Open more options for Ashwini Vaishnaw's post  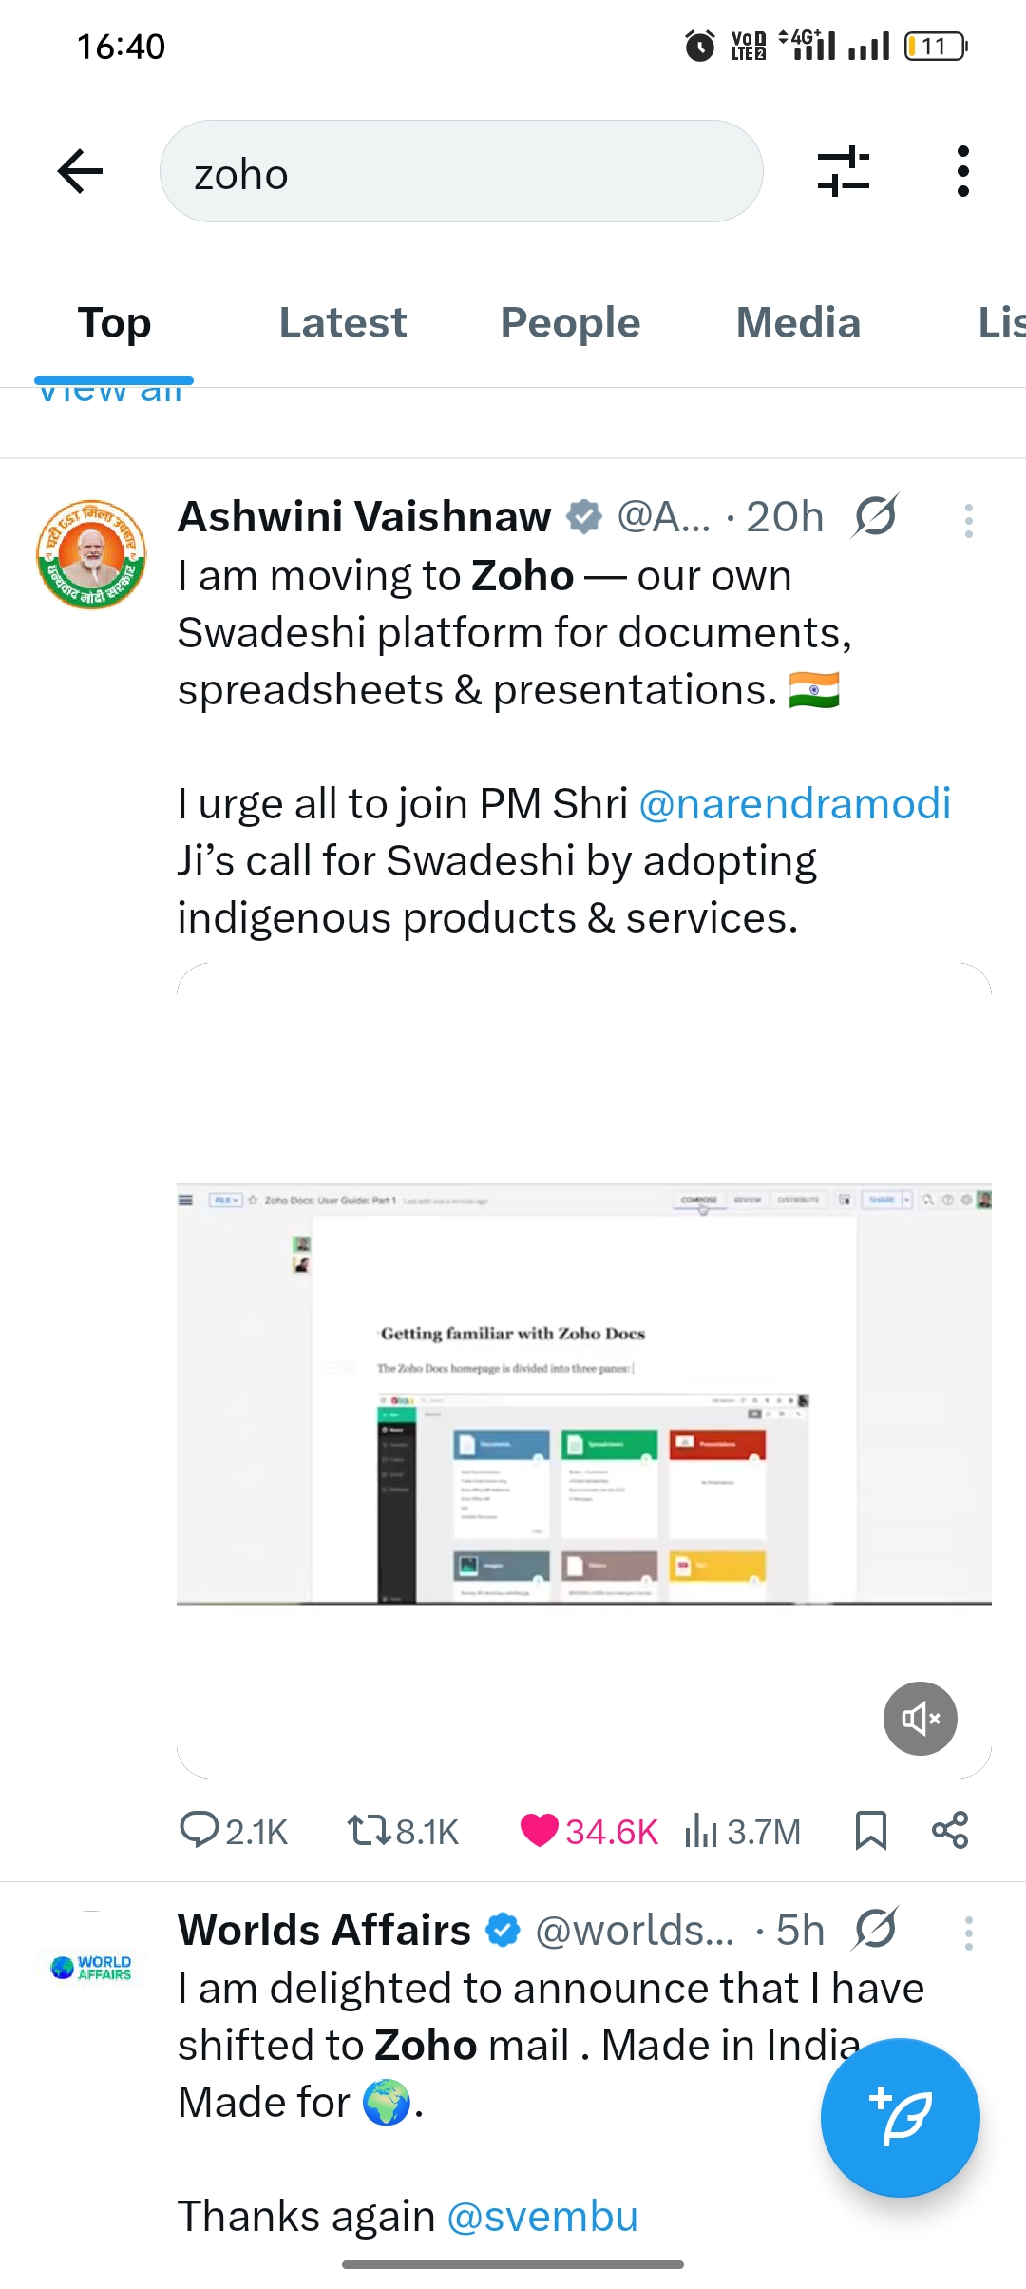pos(968,520)
